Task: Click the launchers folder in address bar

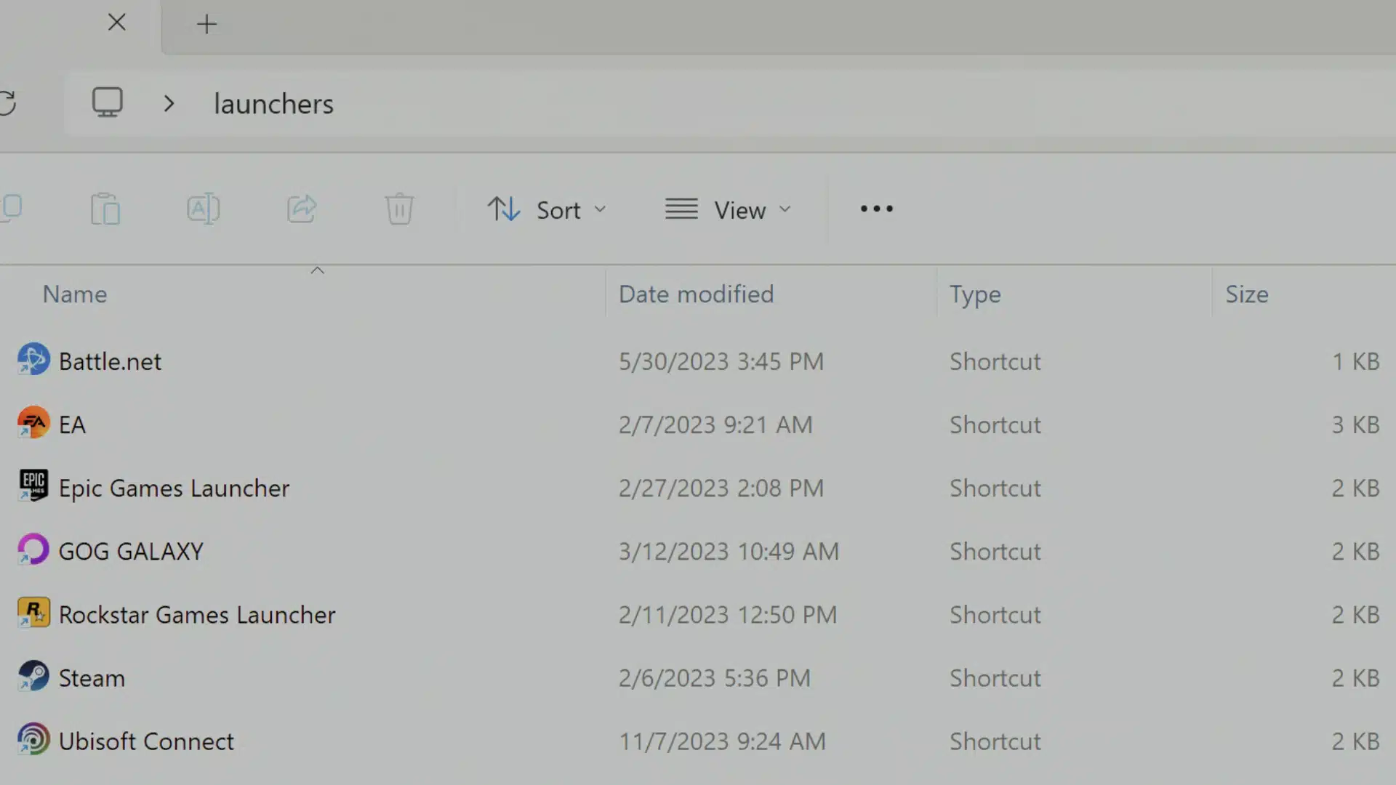Action: (273, 104)
